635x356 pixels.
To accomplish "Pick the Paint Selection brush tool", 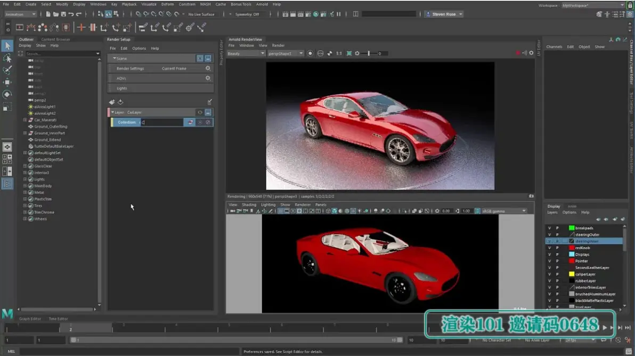I will click(7, 70).
